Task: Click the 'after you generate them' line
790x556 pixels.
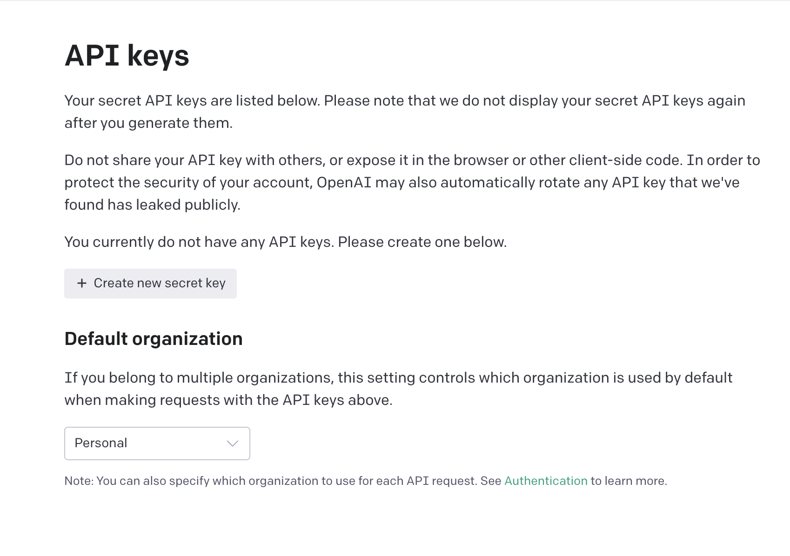Action: pos(148,123)
